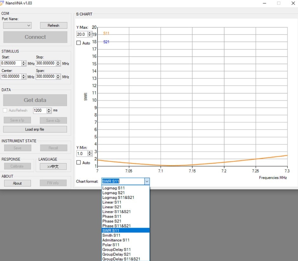Click the Stop frequency spinner arrows
Screen dimensions: 298x261
58,63
